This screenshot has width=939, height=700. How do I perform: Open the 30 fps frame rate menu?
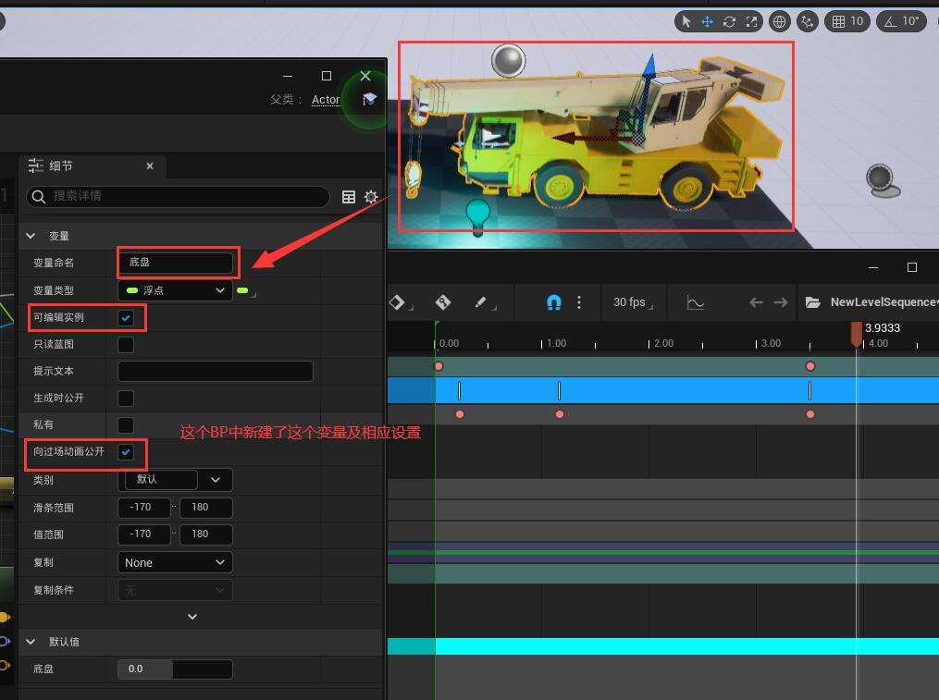[630, 302]
